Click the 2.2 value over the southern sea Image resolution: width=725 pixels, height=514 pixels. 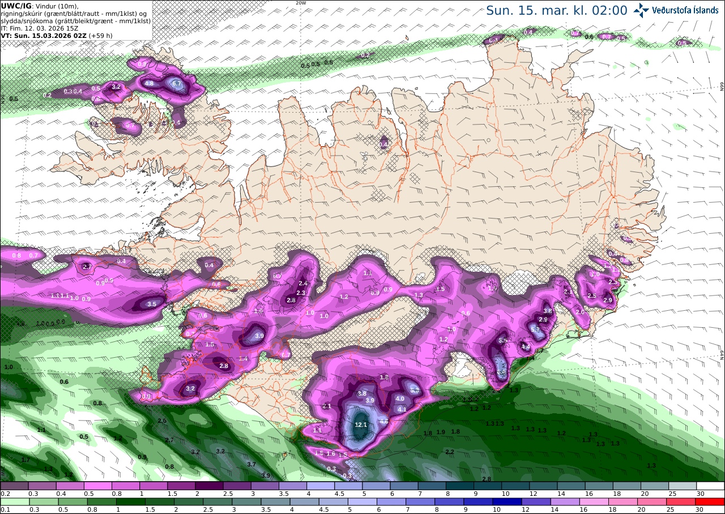[x=450, y=452]
